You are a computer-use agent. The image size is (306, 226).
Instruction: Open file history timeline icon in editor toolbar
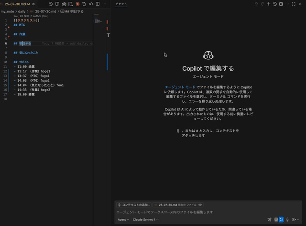(x=51, y=4)
